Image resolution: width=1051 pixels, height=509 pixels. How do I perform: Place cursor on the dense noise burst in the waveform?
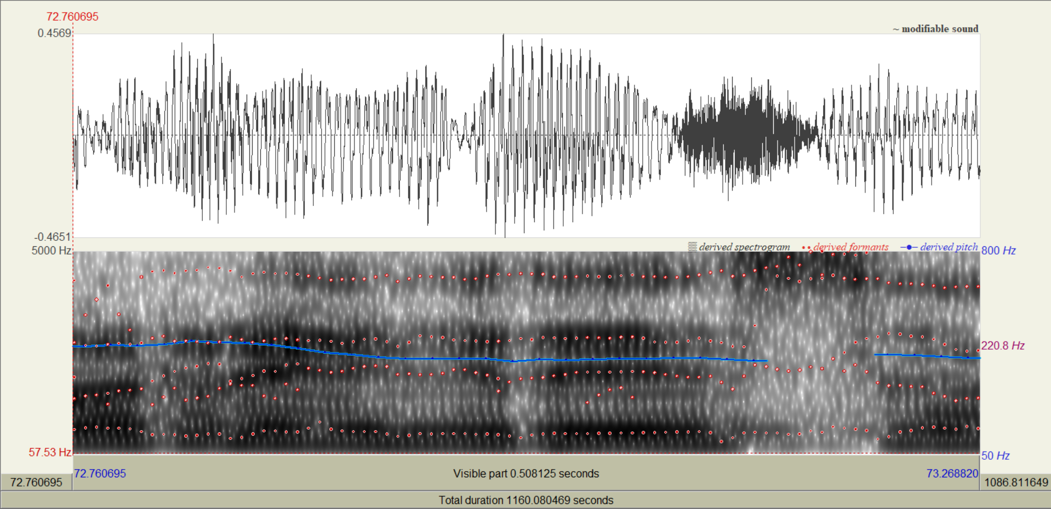(745, 134)
